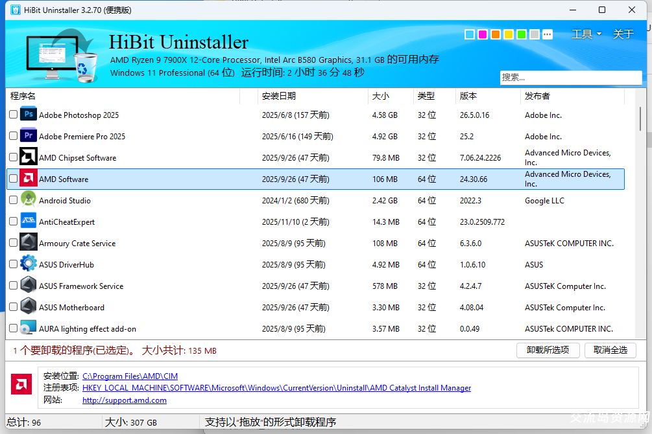Open the 工具 dropdown menu
This screenshot has height=434, width=652.
tap(586, 34)
